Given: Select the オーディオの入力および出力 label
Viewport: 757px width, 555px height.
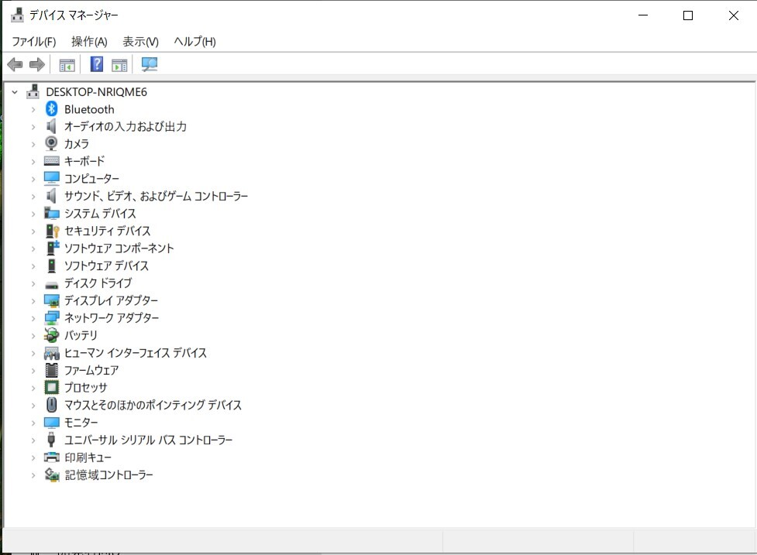Looking at the screenshot, I should (x=126, y=126).
